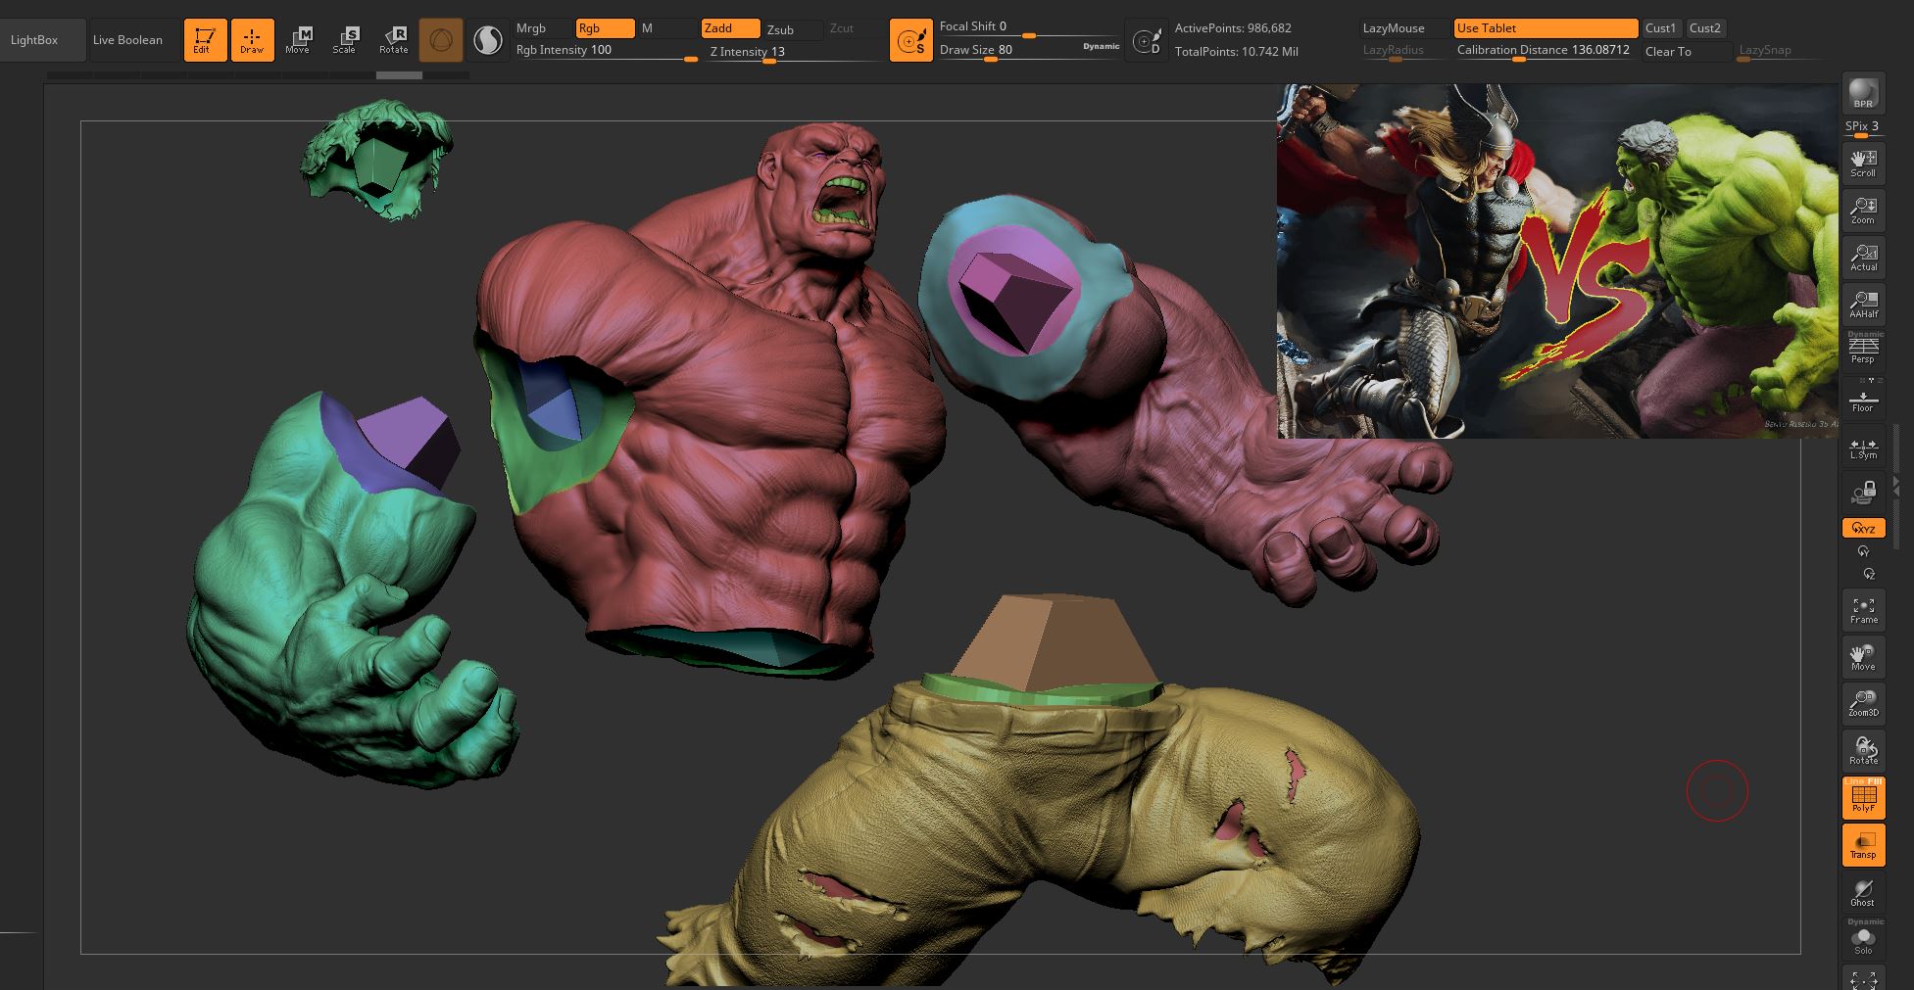Click the D brush icon
1914x990 pixels.
click(1146, 41)
